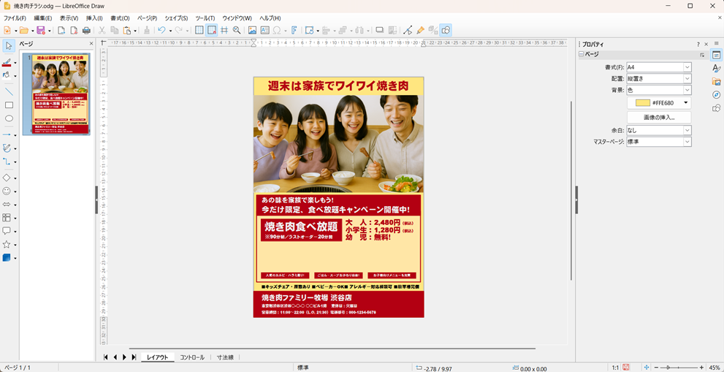Click the fill color bucket icon

pyautogui.click(x=7, y=75)
